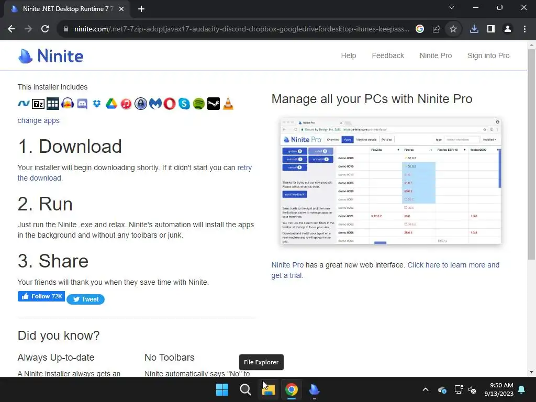Bookmark this page with the star icon
This screenshot has width=536, height=402.
point(453,29)
